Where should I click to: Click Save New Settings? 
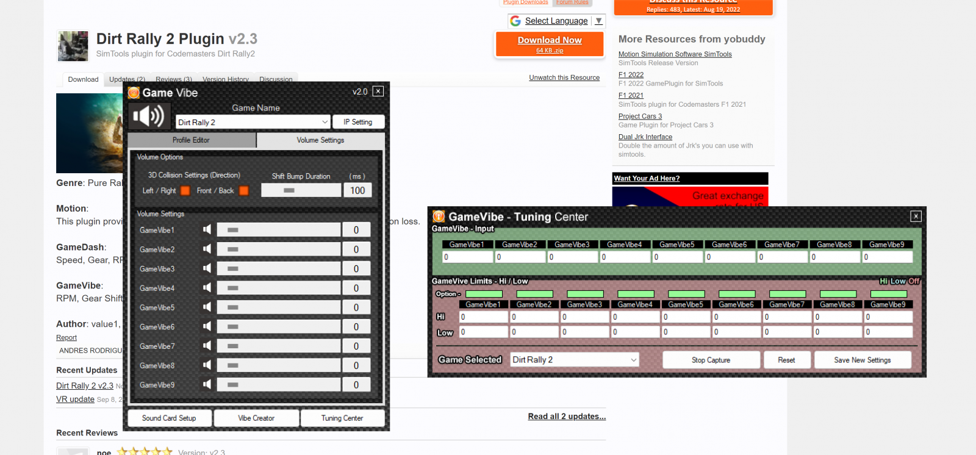point(863,360)
